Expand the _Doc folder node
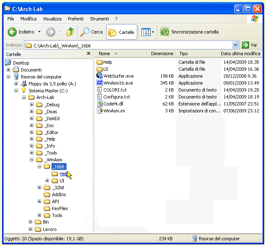Viewport: 265px width, 246px height. coord(31,125)
